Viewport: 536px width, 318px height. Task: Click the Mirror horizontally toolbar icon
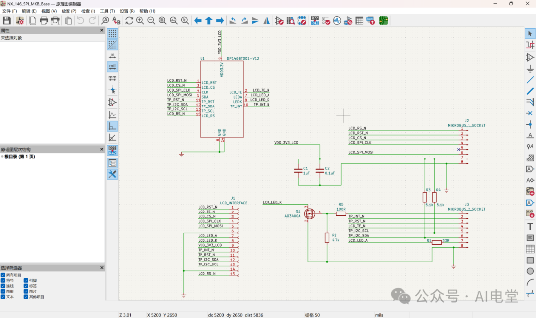(267, 21)
